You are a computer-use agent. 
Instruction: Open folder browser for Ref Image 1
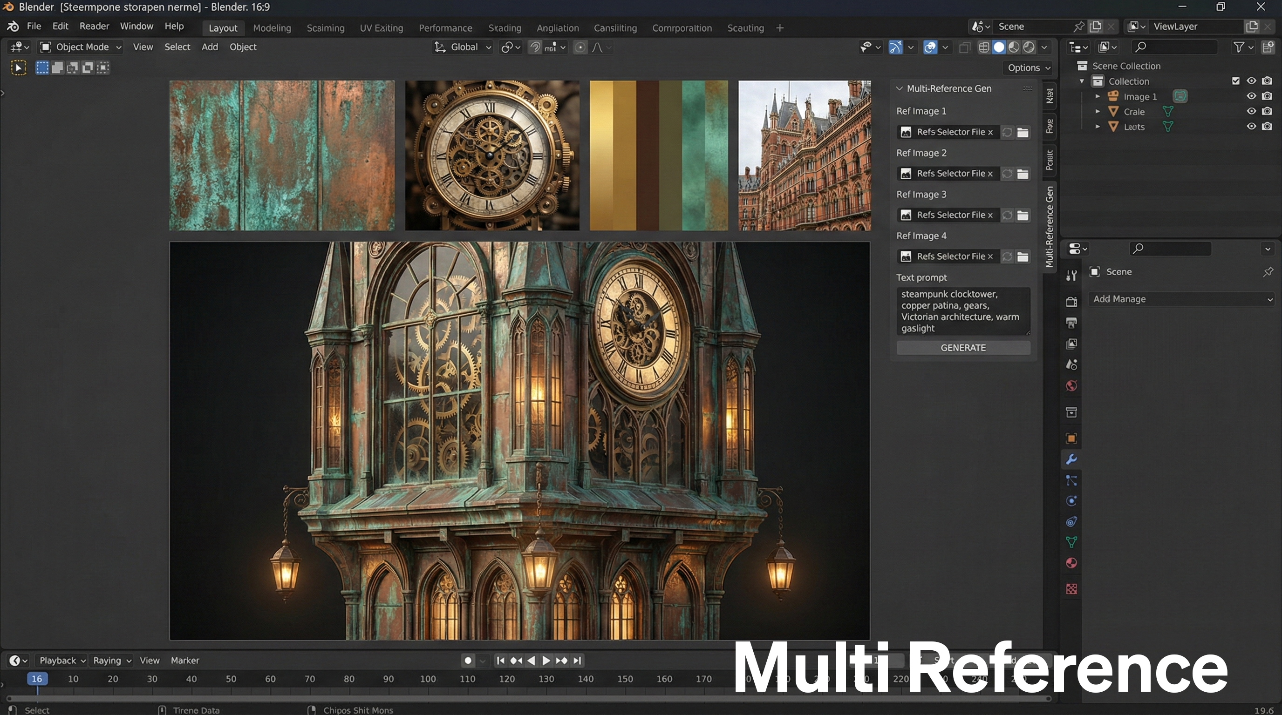(x=1023, y=132)
